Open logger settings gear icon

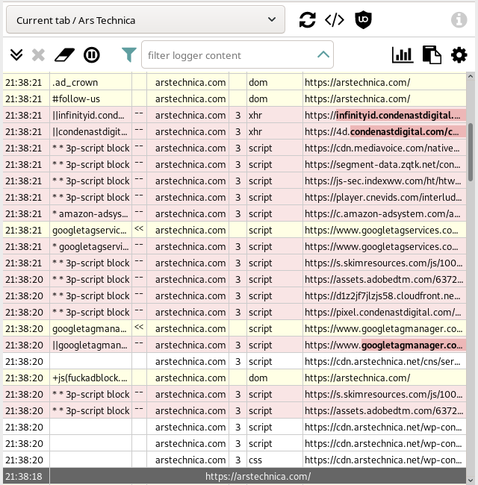coord(459,55)
